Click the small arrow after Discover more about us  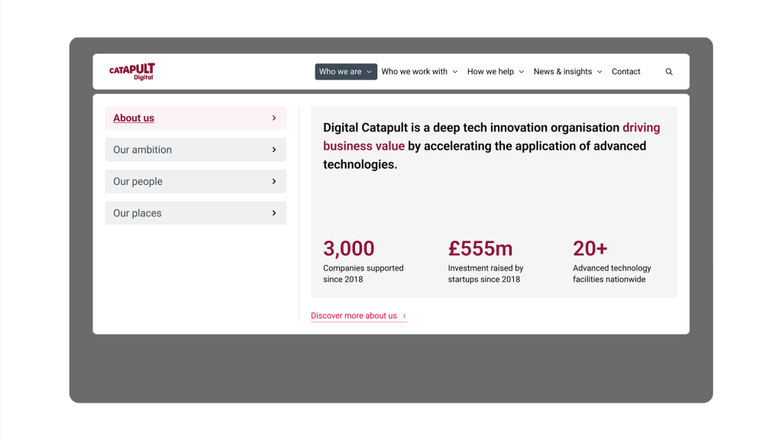[x=404, y=316]
